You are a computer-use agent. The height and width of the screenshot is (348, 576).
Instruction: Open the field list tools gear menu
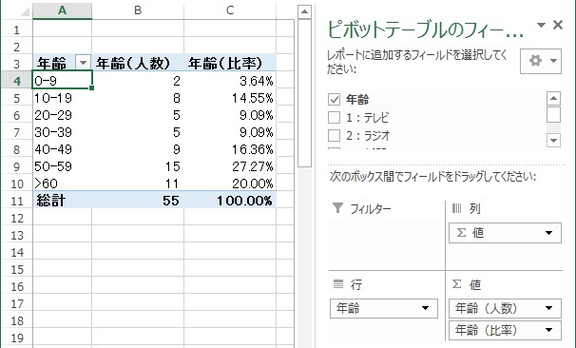coord(541,61)
